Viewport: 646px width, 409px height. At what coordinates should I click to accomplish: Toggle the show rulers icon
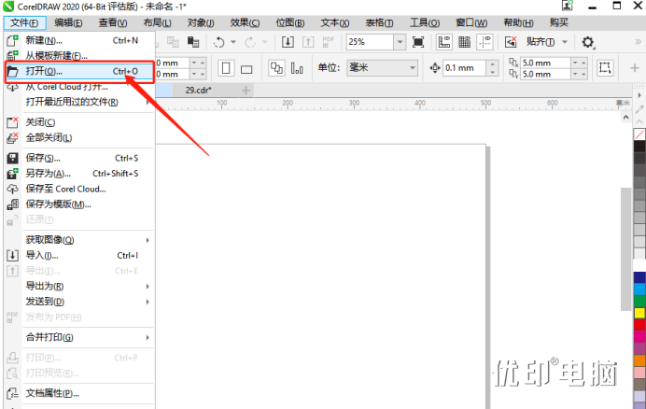point(444,42)
